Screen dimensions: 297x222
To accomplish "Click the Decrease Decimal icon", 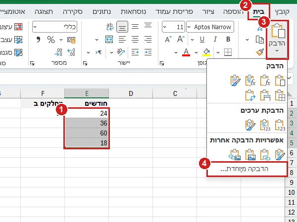I will tap(58, 52).
